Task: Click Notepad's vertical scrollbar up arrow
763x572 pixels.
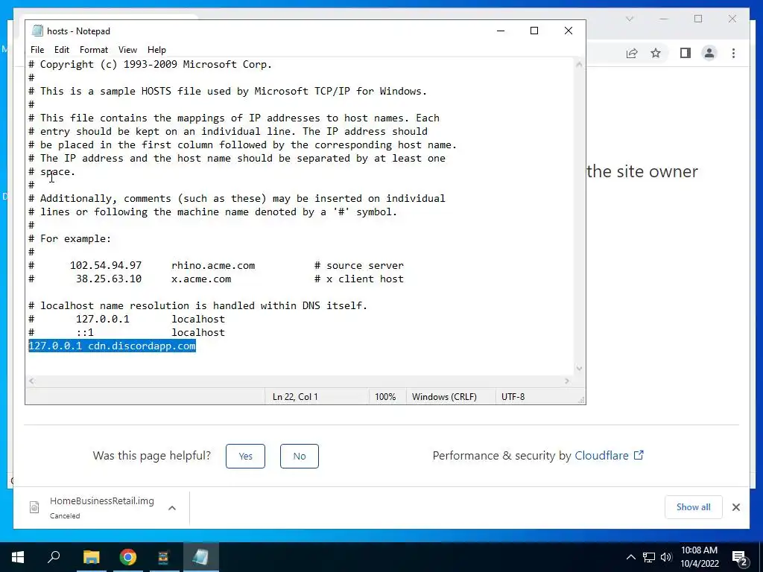Action: (579, 64)
